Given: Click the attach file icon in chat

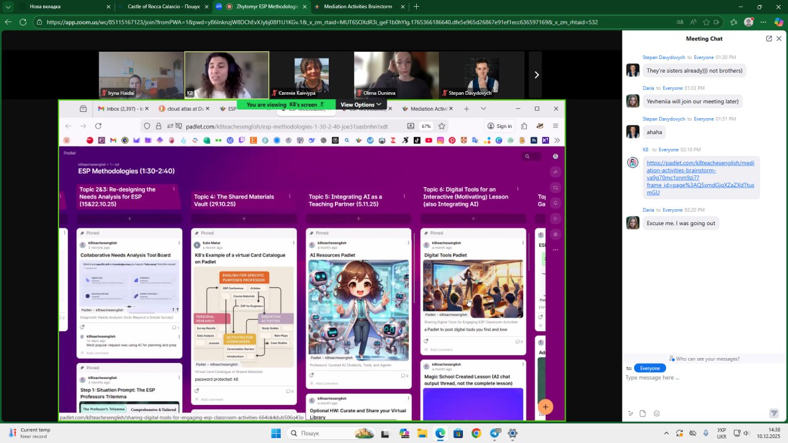Looking at the screenshot, I should pos(643,413).
